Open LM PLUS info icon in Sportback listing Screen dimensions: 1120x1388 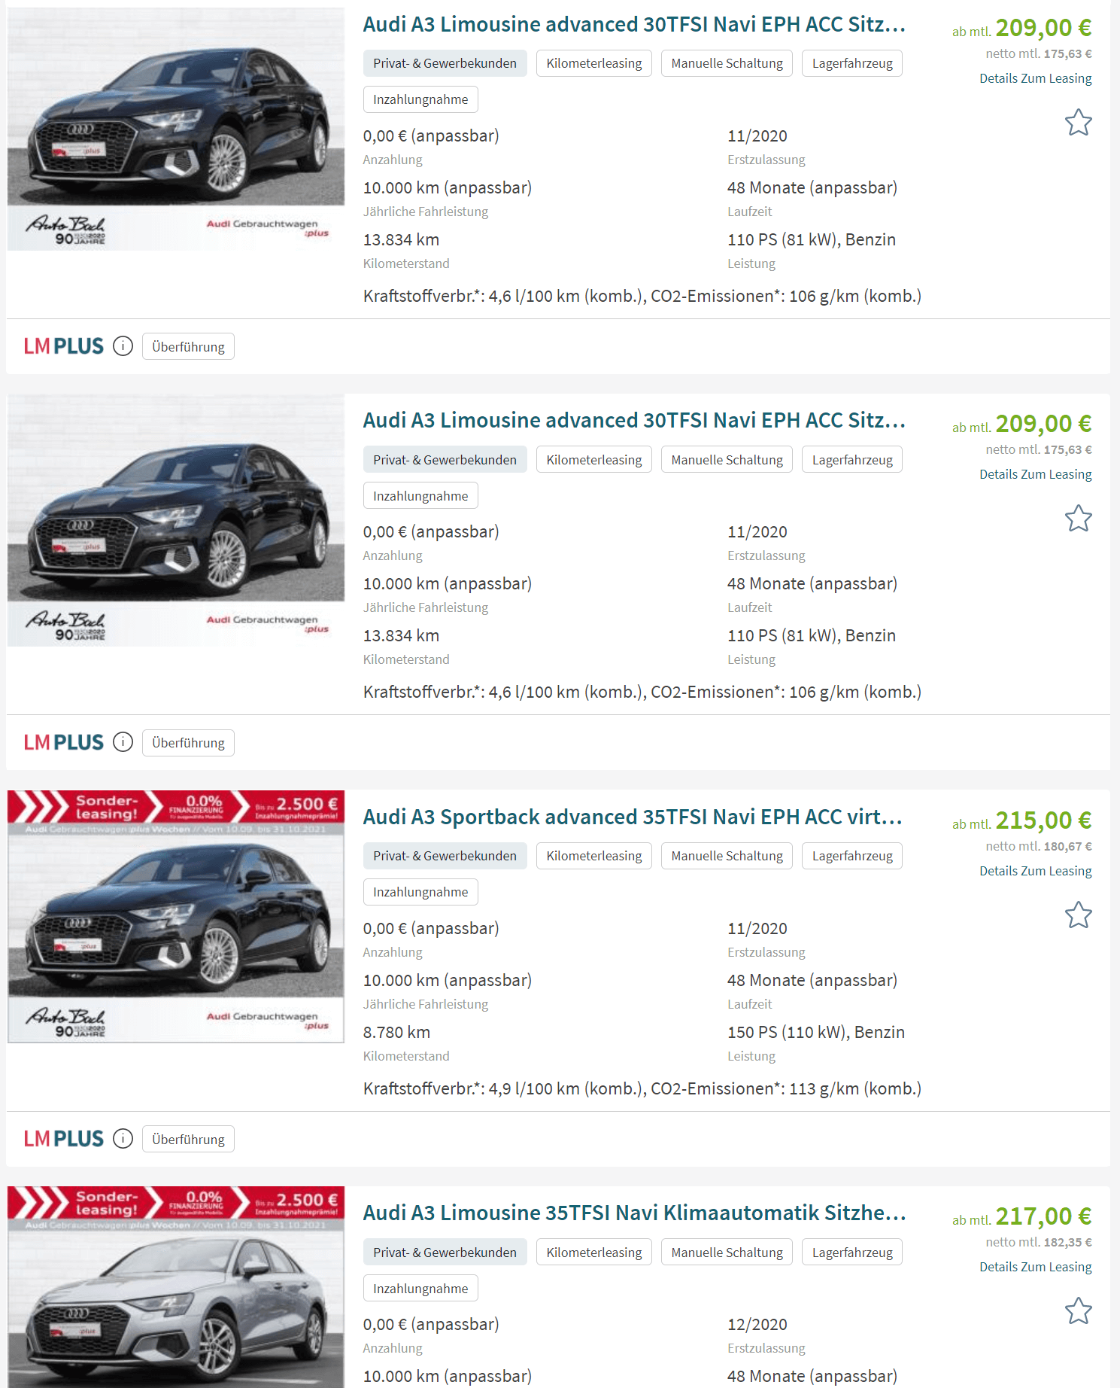click(123, 1139)
